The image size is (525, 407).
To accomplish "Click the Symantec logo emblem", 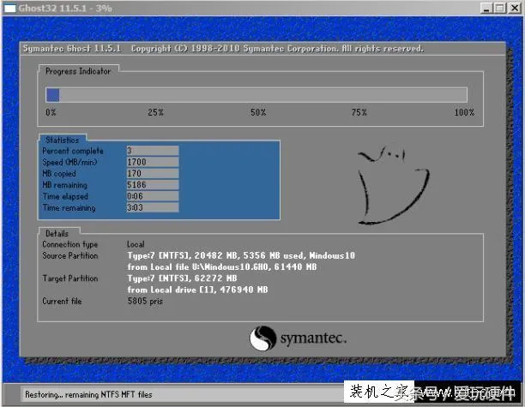I will pos(262,338).
